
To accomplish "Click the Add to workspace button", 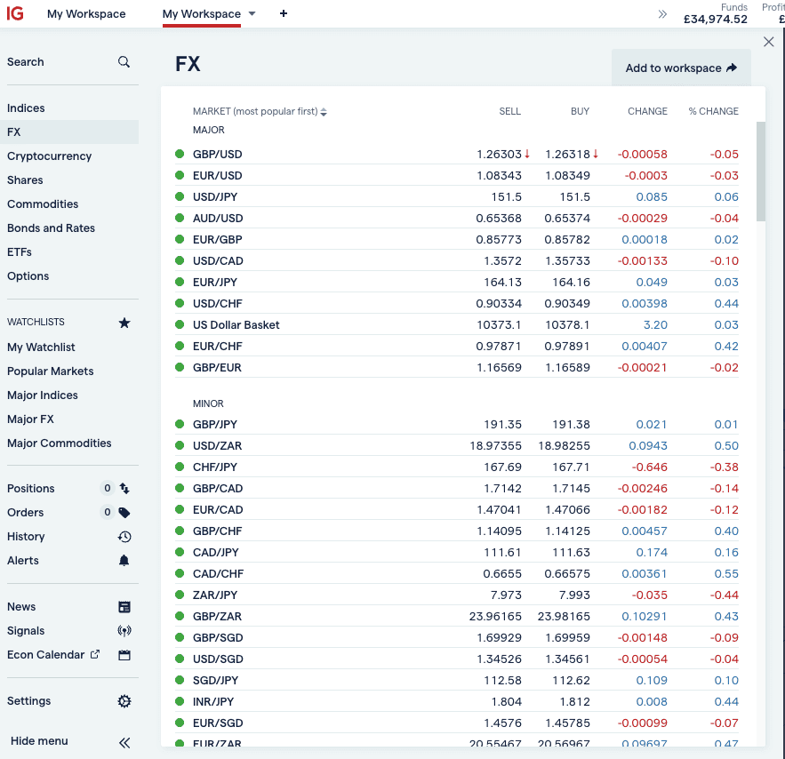I will (681, 68).
